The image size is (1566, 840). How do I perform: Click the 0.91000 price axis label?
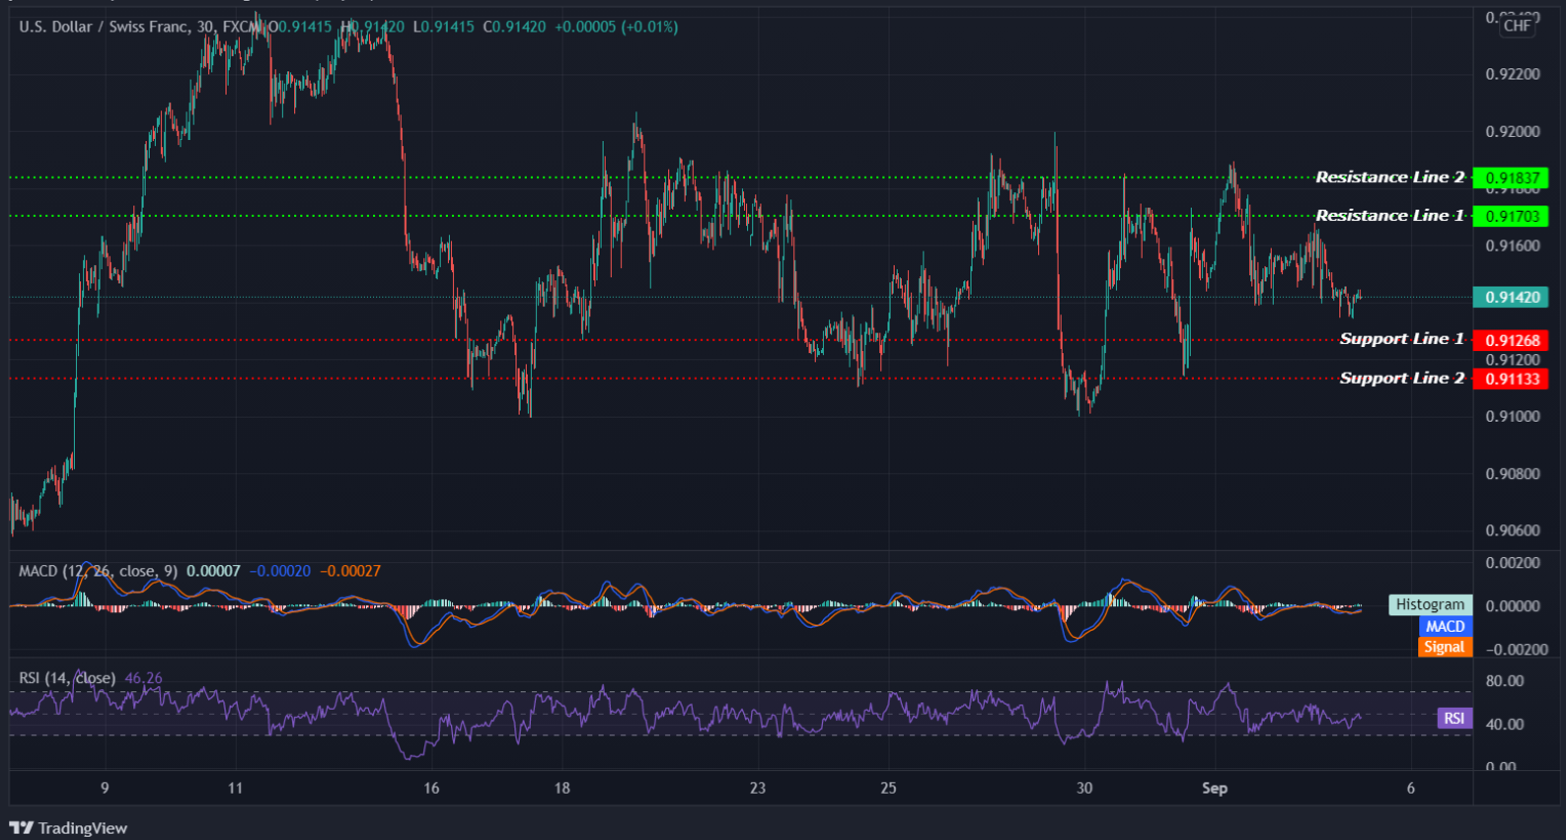click(x=1513, y=417)
